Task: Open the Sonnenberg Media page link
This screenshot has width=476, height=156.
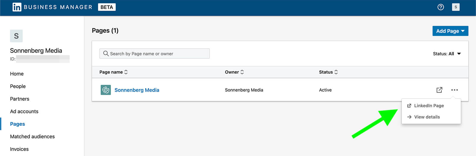Action: pos(137,90)
